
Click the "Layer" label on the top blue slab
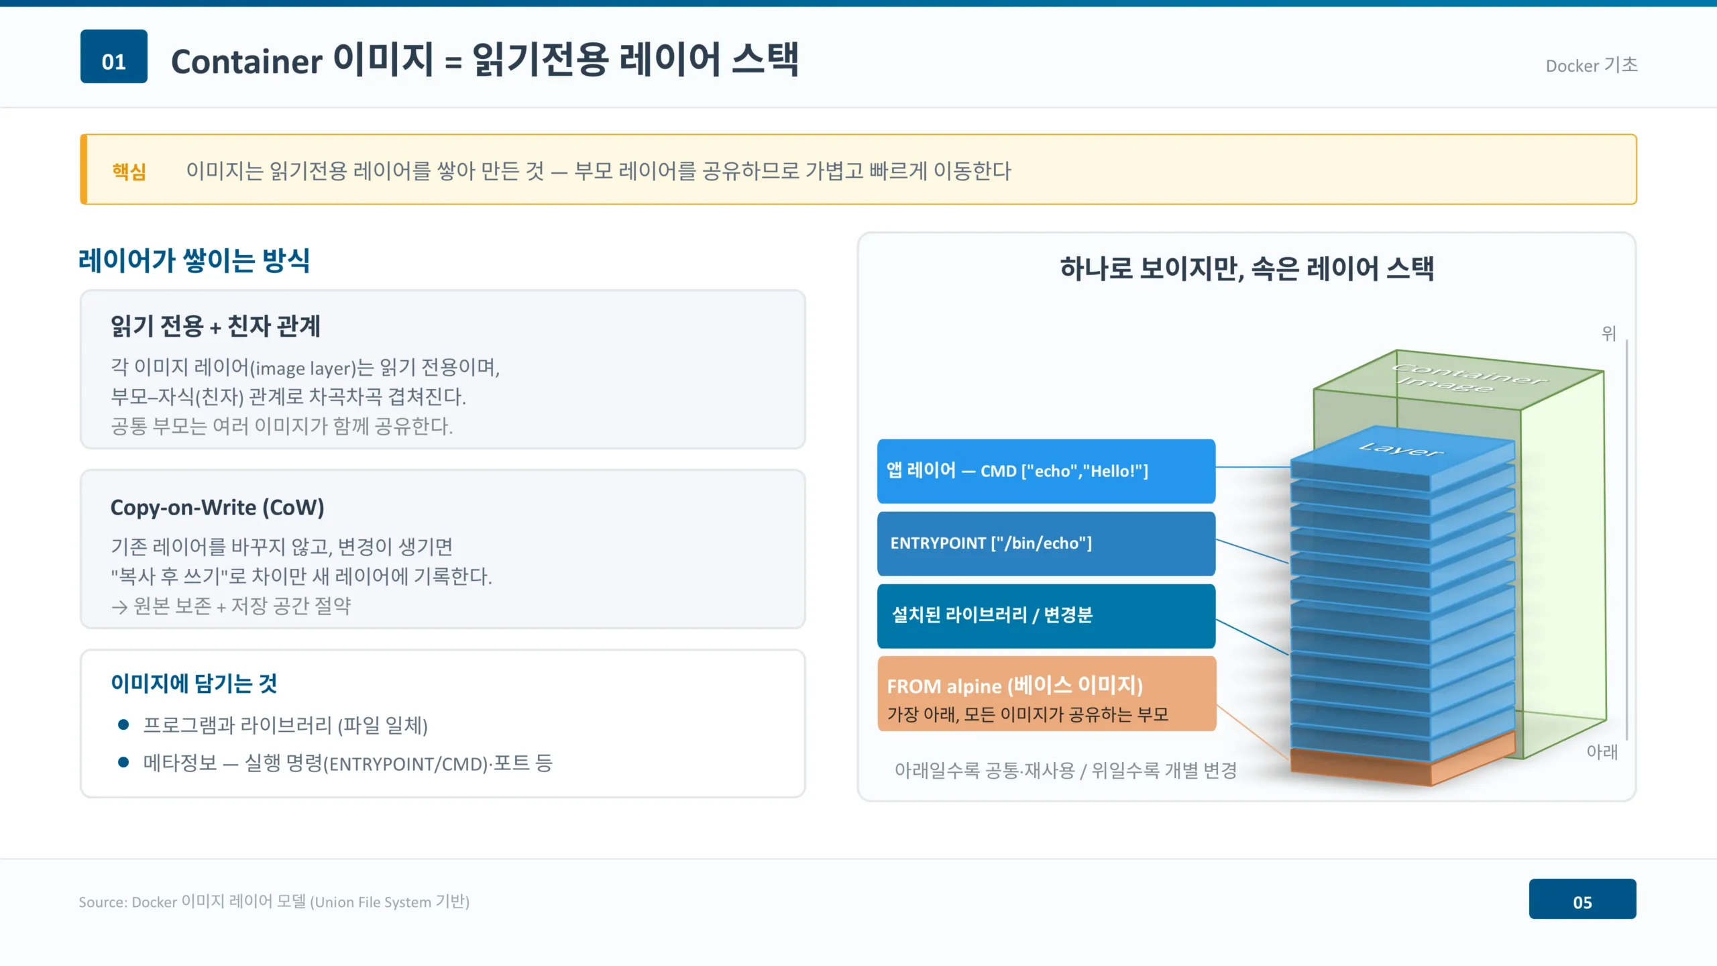click(1401, 449)
